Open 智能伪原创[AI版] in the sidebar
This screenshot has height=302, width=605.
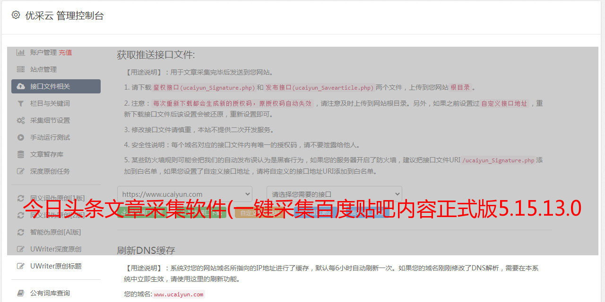pos(56,232)
